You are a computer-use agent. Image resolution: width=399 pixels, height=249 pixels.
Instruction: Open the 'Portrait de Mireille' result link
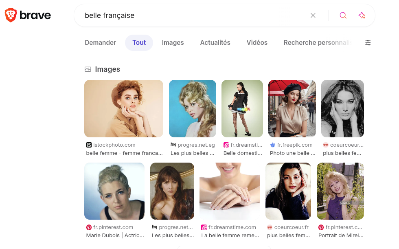(340, 236)
